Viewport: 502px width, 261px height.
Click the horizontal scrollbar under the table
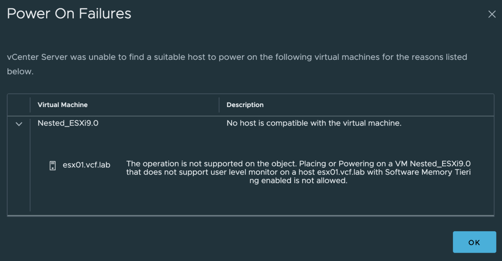[x=251, y=215]
